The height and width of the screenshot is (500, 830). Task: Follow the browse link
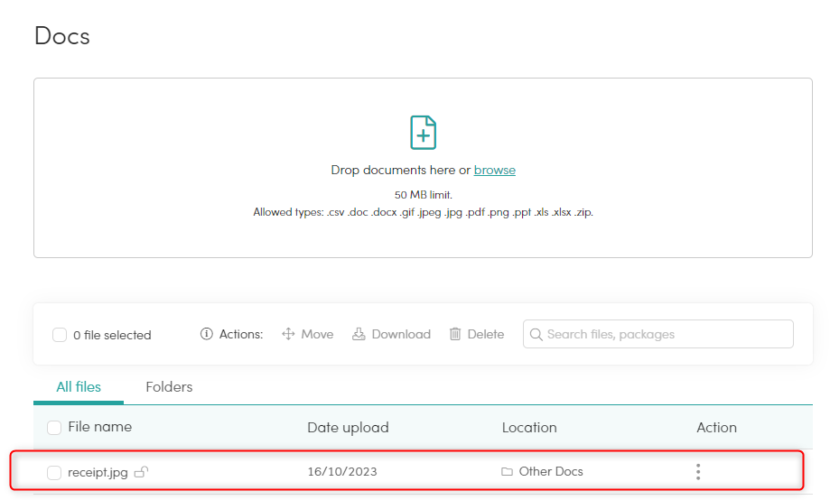494,170
